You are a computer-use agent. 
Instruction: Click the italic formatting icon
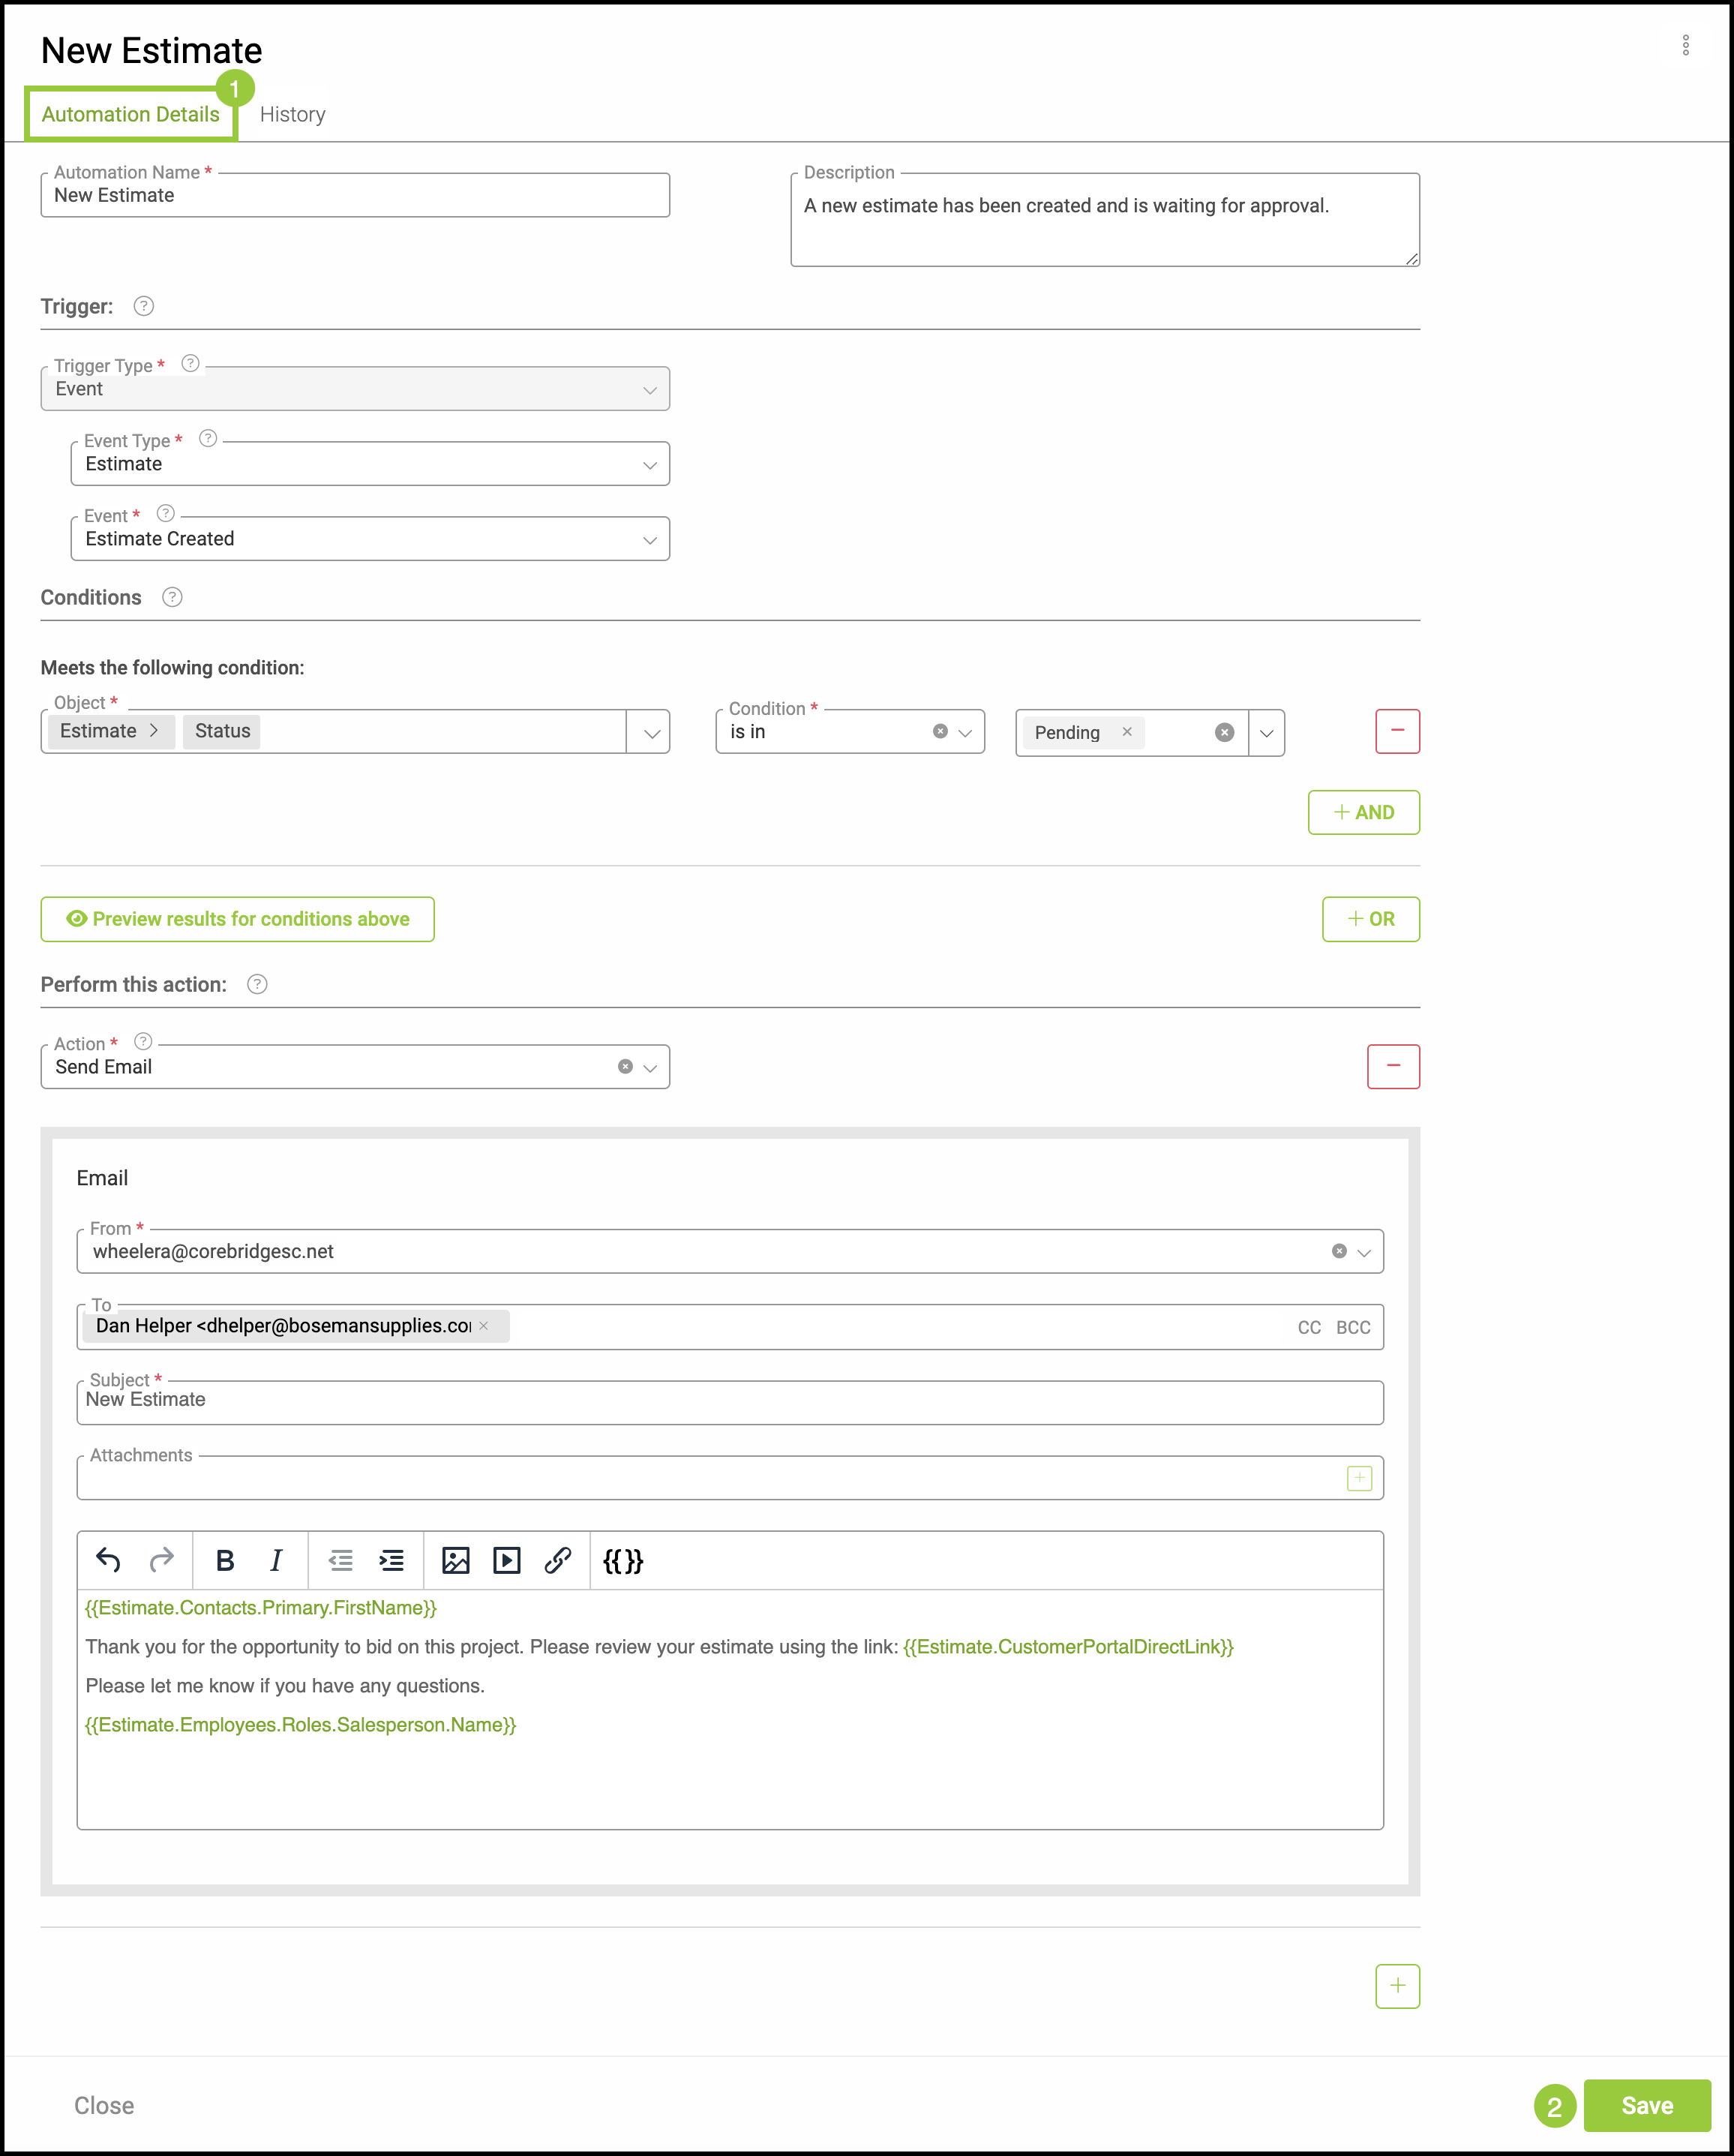276,1560
